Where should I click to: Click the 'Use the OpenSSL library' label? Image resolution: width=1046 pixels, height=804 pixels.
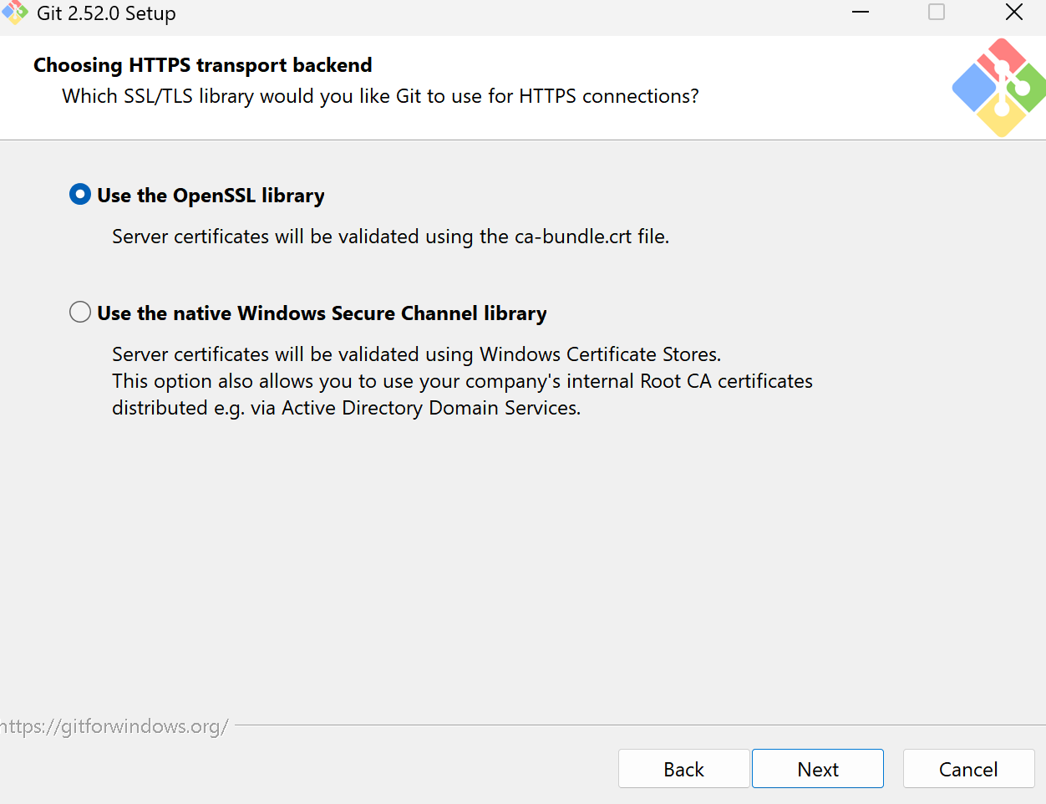point(211,196)
